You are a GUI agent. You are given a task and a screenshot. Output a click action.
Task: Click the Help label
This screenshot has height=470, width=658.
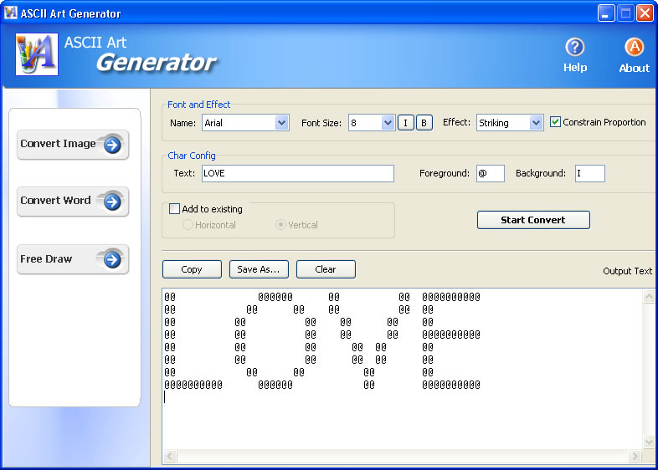coord(575,68)
